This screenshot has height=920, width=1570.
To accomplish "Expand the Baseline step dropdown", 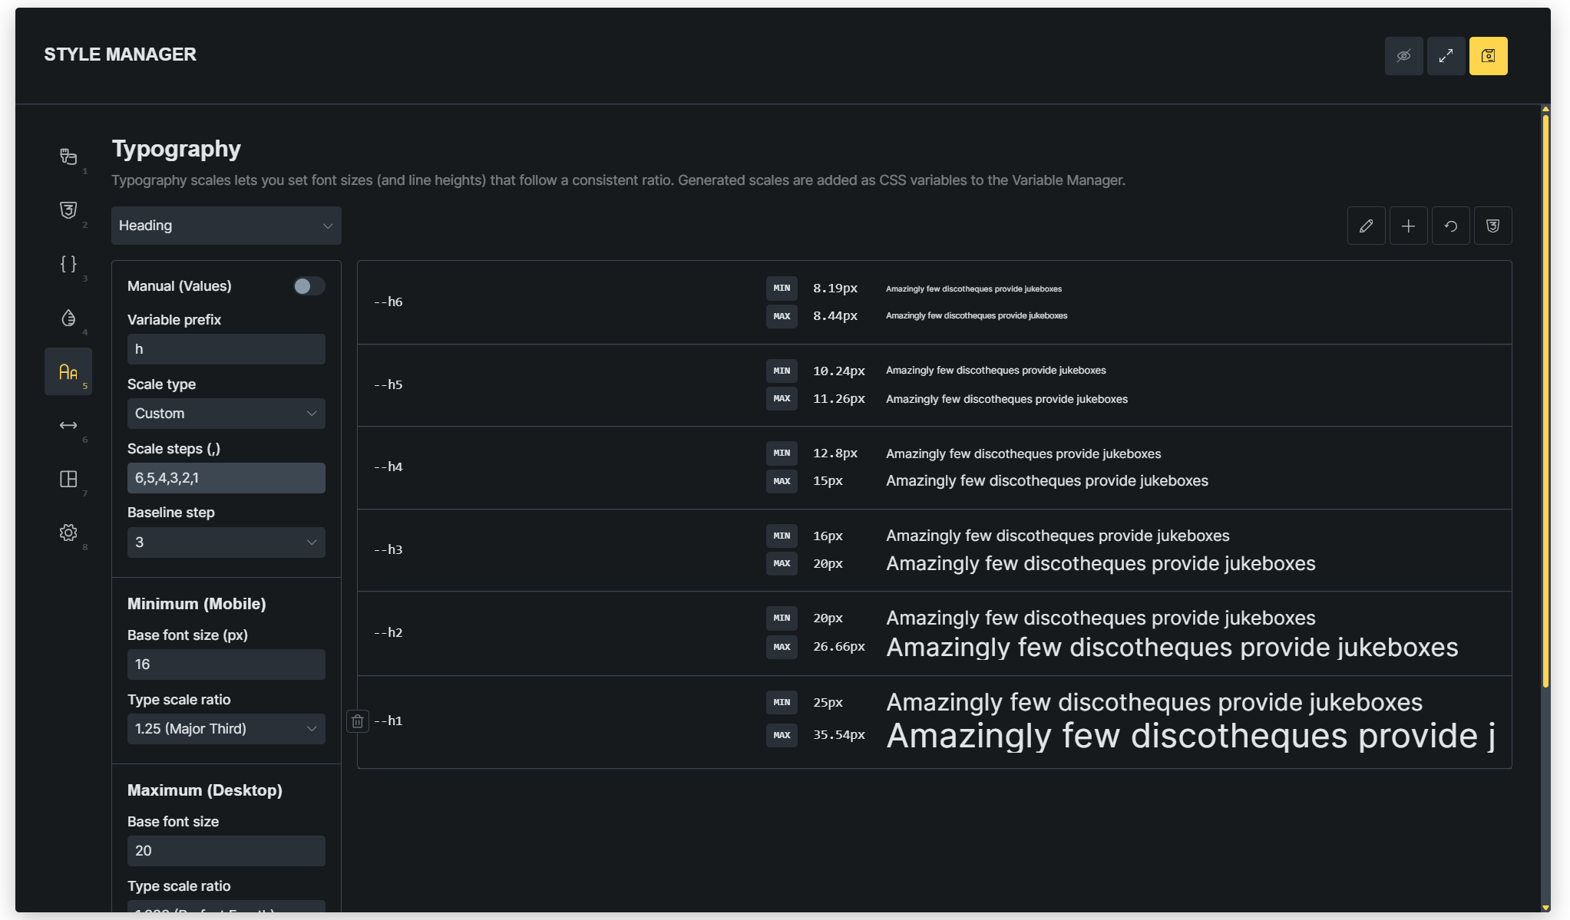I will pos(226,542).
